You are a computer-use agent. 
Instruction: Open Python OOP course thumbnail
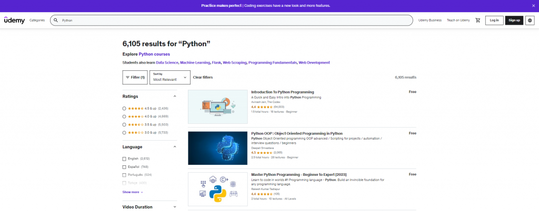click(x=217, y=148)
